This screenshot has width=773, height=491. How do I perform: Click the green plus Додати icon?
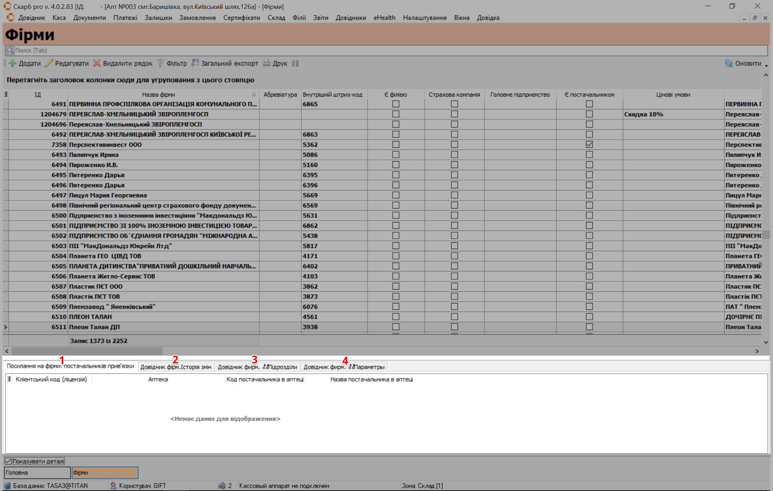click(12, 63)
